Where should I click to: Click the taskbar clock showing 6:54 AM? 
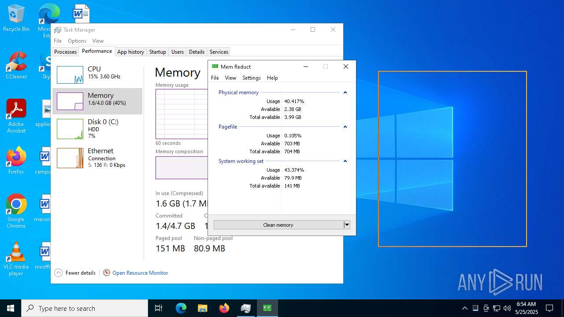(x=526, y=308)
